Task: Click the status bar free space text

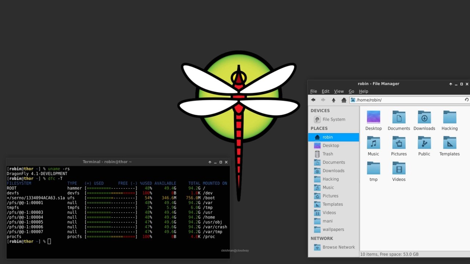Action: (389, 254)
